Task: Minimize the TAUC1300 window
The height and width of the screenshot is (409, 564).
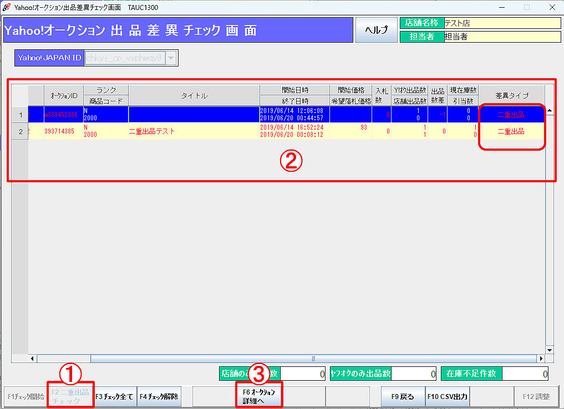Action: 502,7
